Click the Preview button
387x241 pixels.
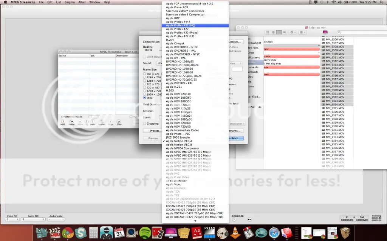(x=153, y=138)
